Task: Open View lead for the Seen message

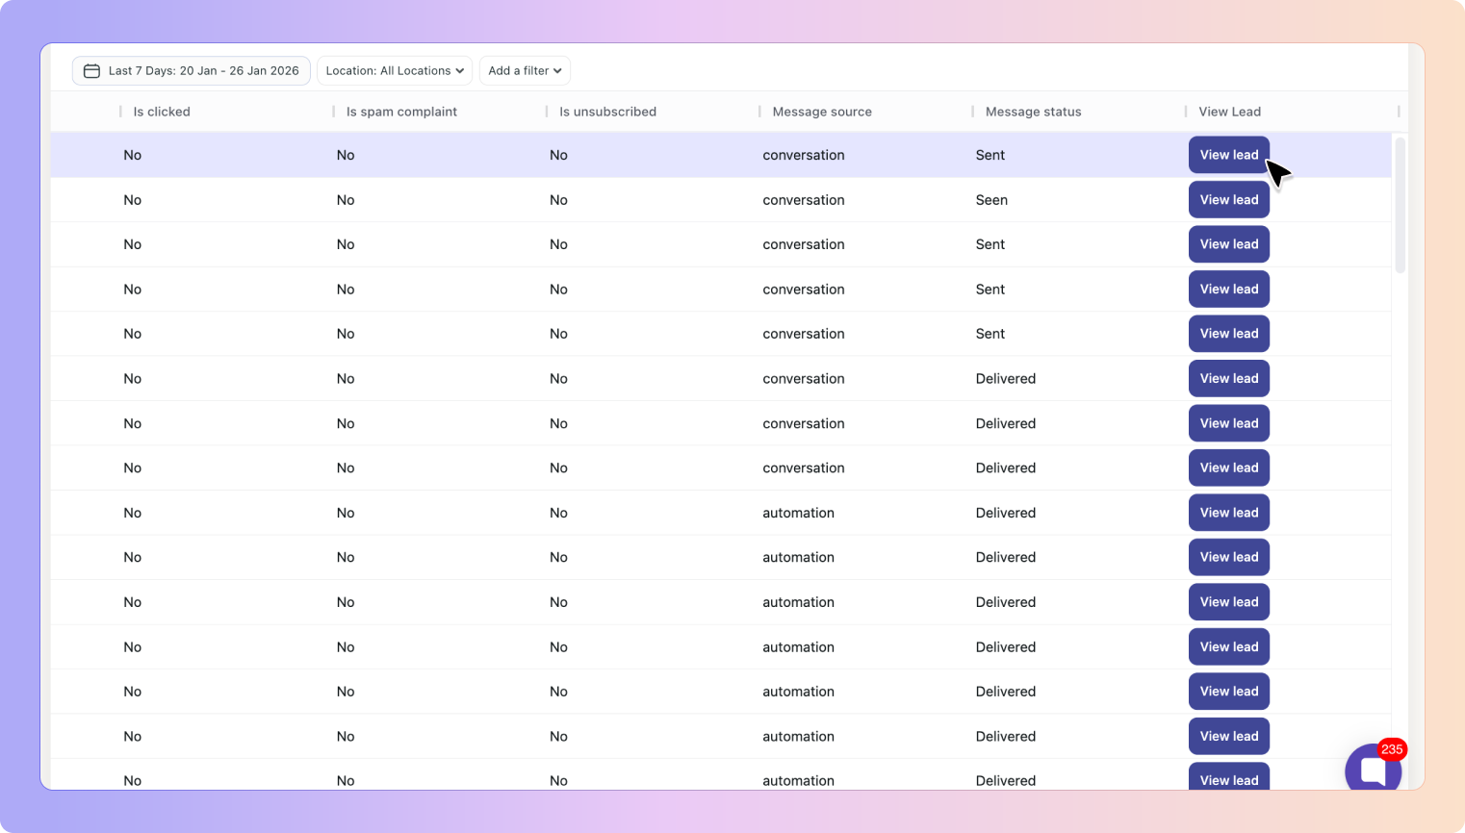Action: (x=1228, y=200)
